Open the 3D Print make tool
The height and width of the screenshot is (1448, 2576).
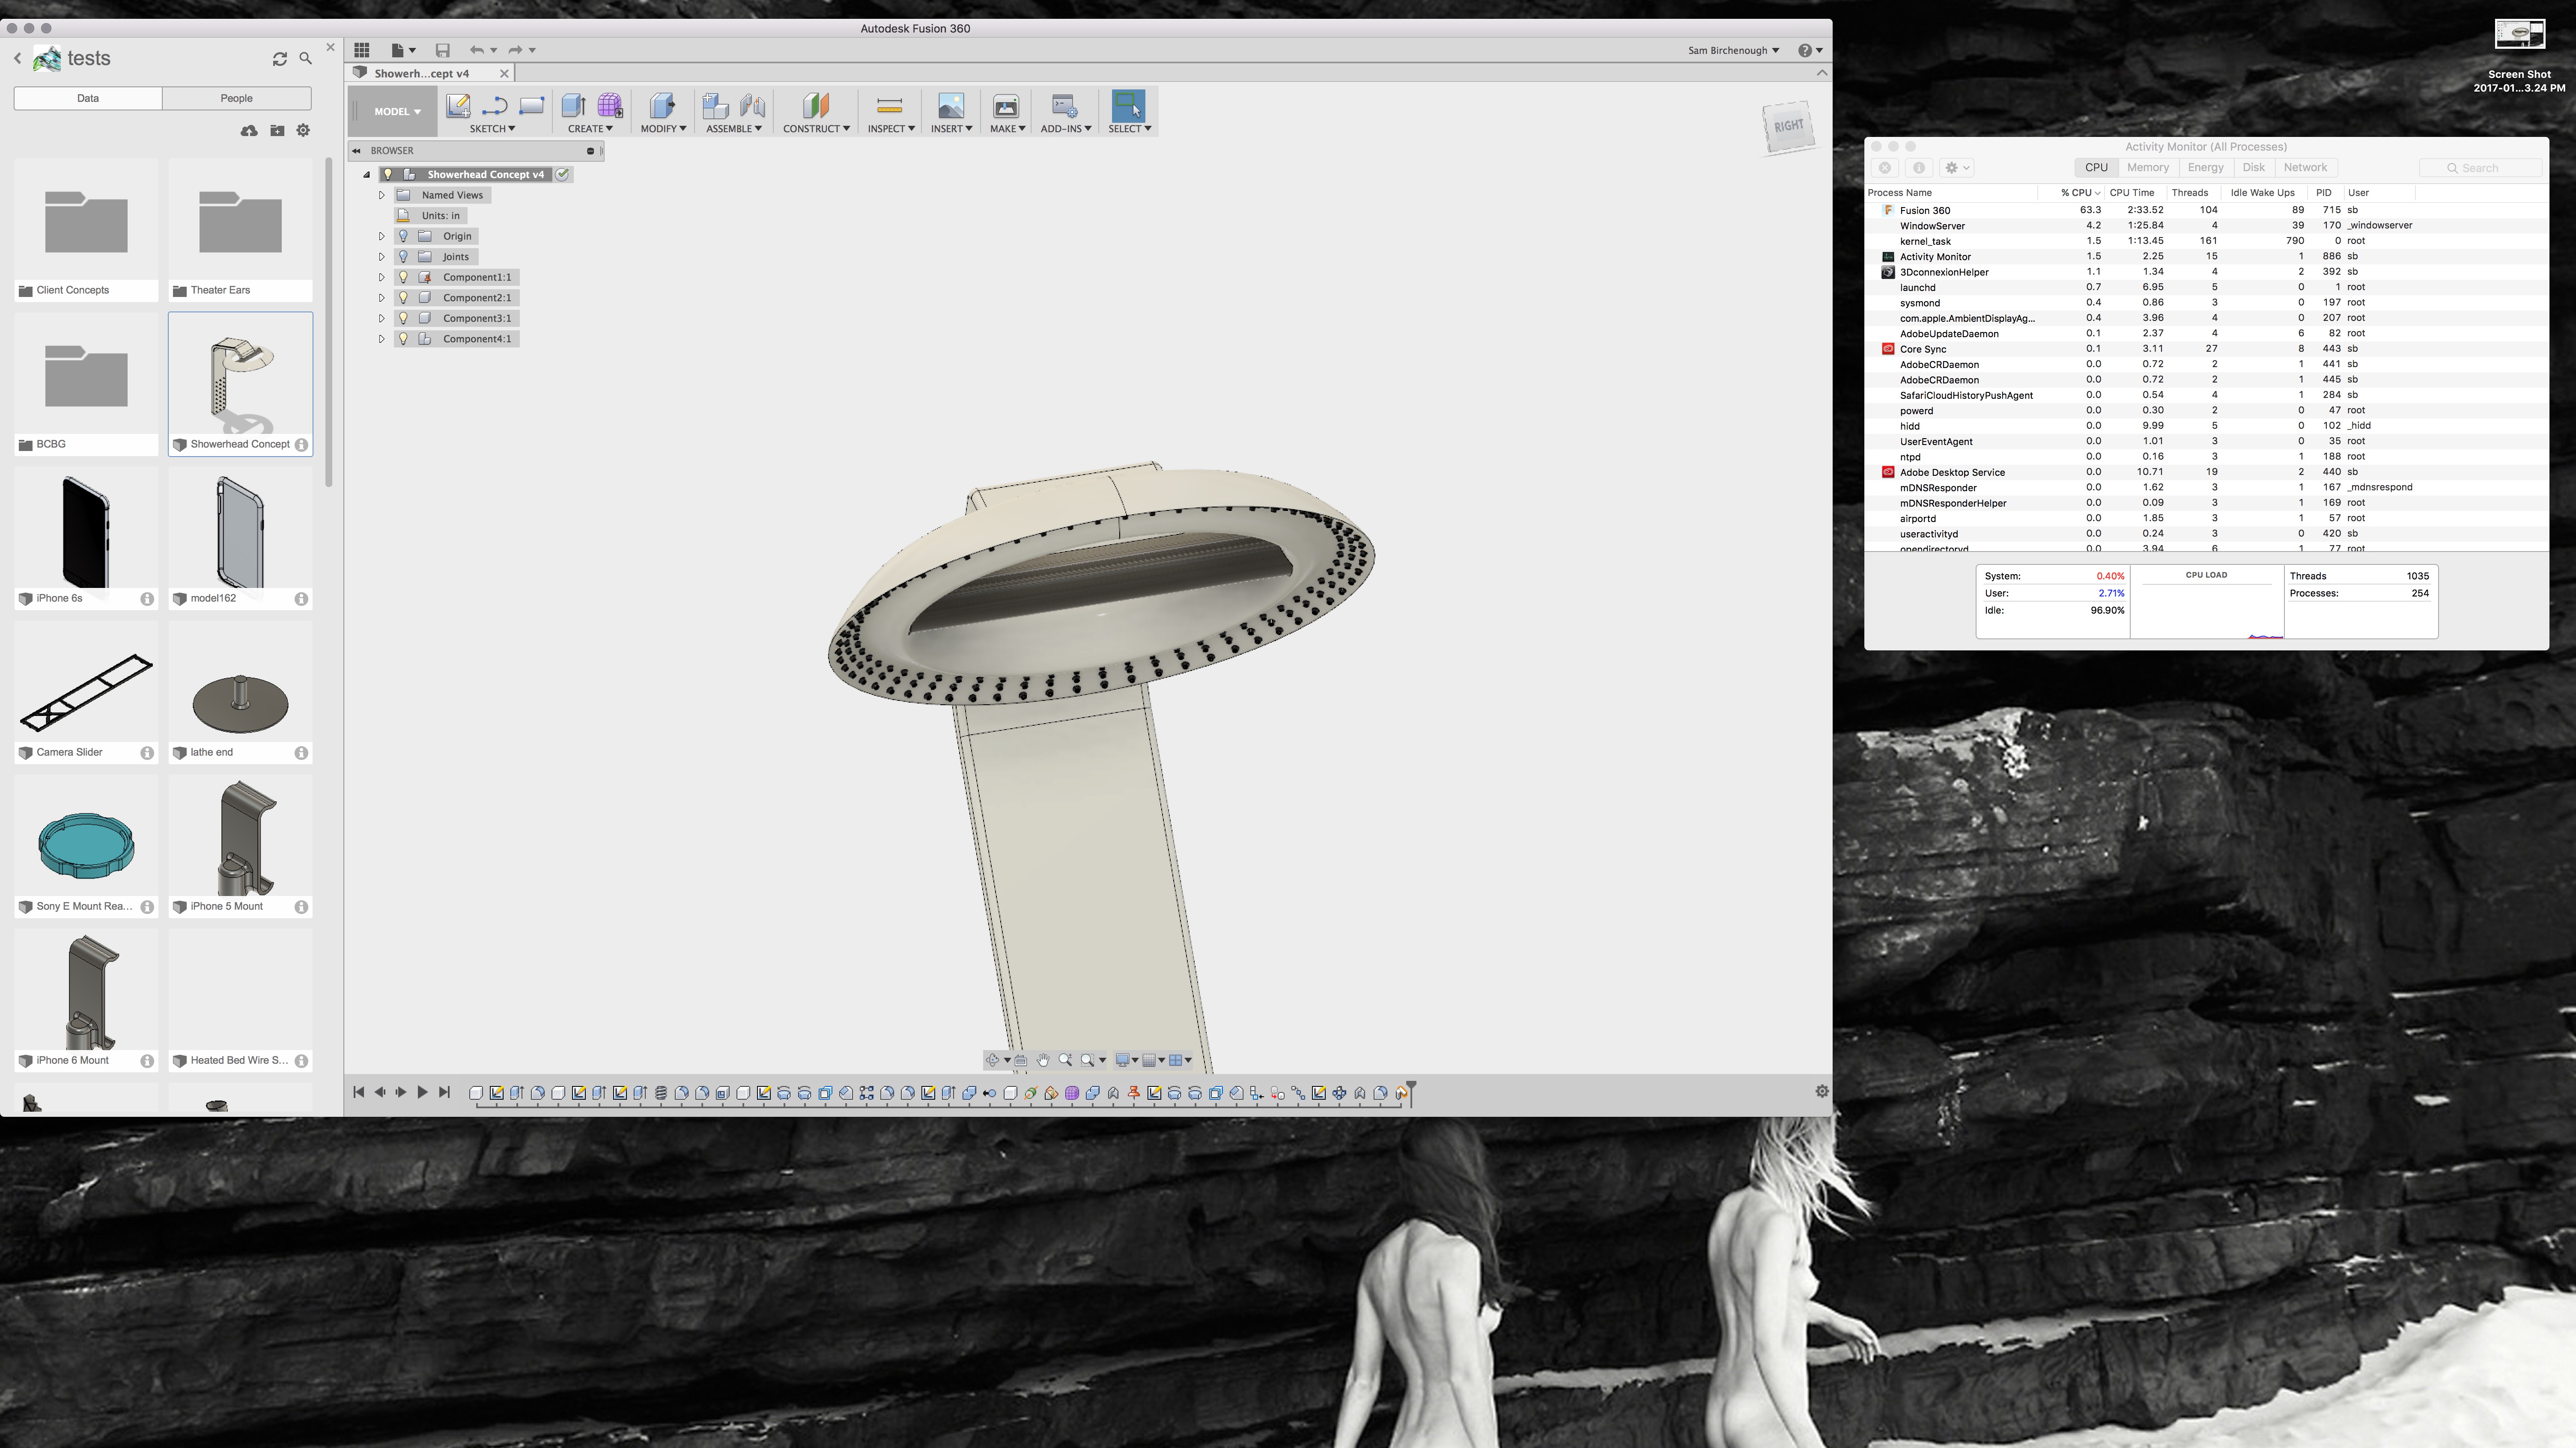pyautogui.click(x=1006, y=106)
